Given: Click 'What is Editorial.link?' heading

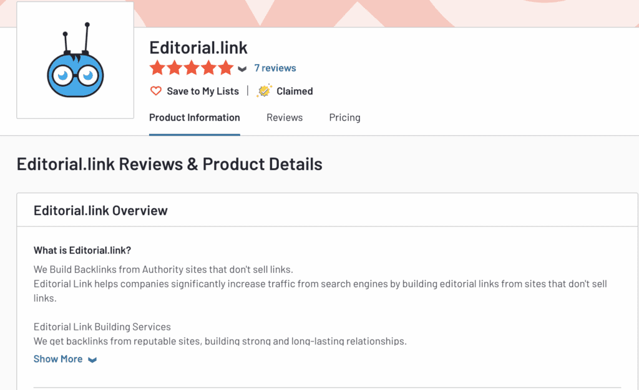Looking at the screenshot, I should point(82,250).
